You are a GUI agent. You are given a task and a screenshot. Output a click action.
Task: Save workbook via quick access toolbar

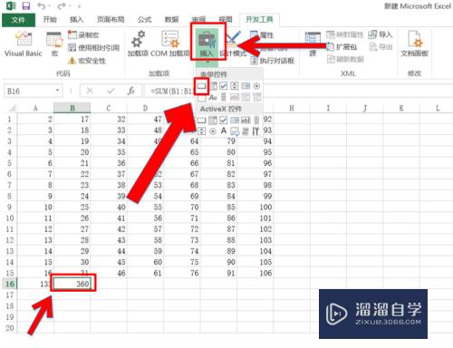[26, 5]
